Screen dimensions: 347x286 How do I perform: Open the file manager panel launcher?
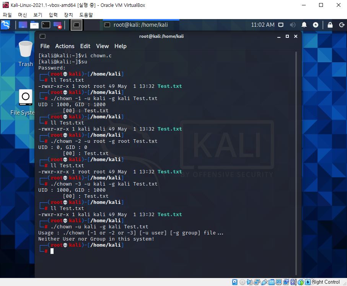coord(34,25)
